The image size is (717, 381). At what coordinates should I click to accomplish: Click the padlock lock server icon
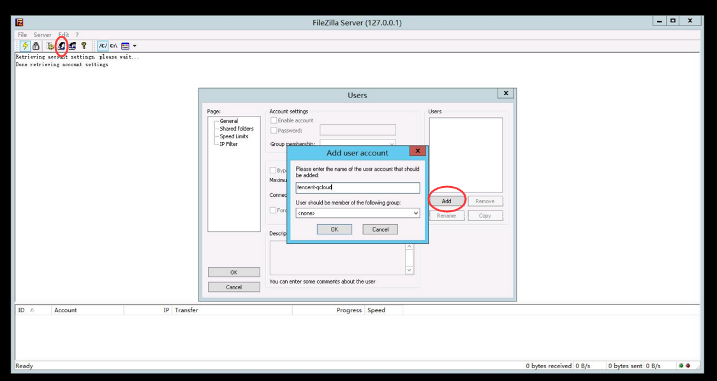coord(36,46)
